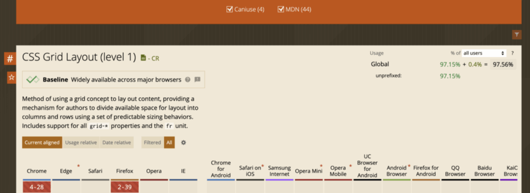Switch to Date relative view
Viewport: 530px width, 193px height.
tap(116, 143)
